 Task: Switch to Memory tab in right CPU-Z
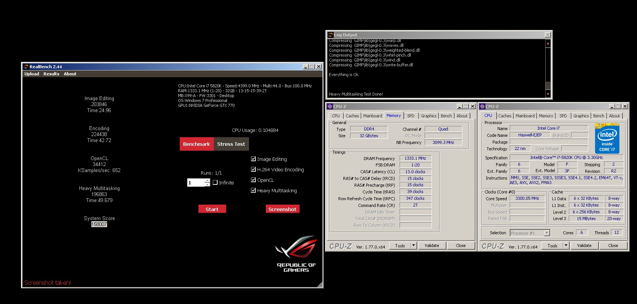pos(546,116)
